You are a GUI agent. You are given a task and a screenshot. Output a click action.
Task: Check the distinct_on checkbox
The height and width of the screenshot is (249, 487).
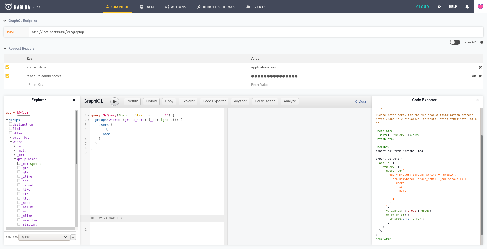pyautogui.click(x=11, y=124)
